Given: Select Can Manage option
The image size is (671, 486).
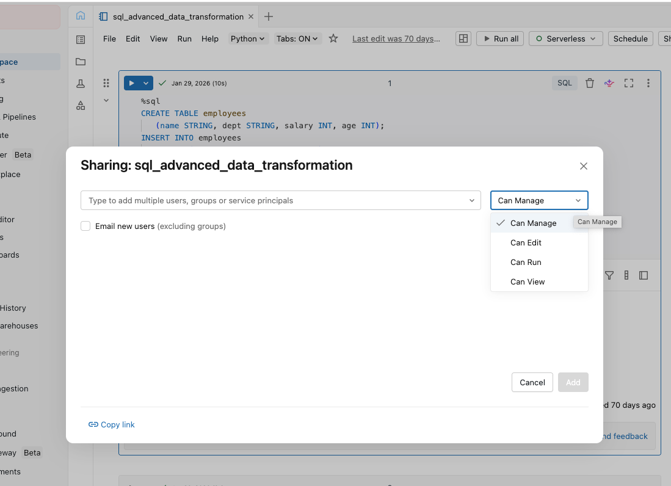Looking at the screenshot, I should pyautogui.click(x=539, y=223).
